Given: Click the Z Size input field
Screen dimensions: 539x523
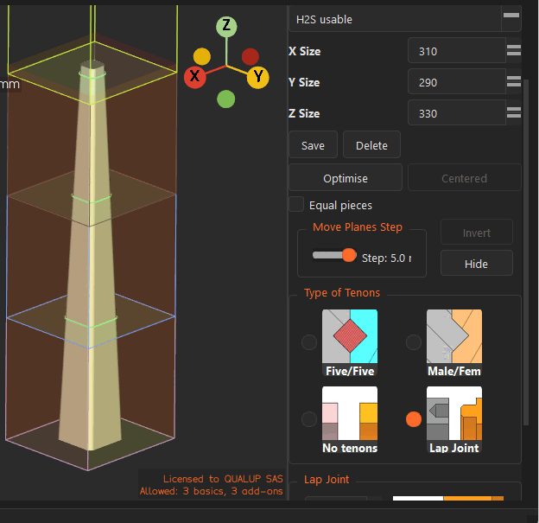Looking at the screenshot, I should point(456,113).
